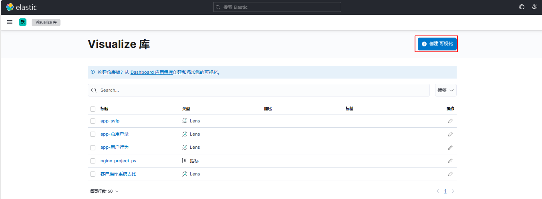Check the app-svip row checkbox

93,121
